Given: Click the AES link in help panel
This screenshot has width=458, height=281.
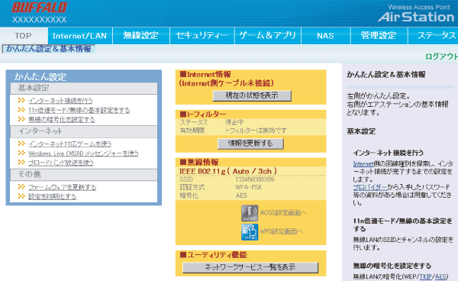Looking at the screenshot, I should coord(440,276).
